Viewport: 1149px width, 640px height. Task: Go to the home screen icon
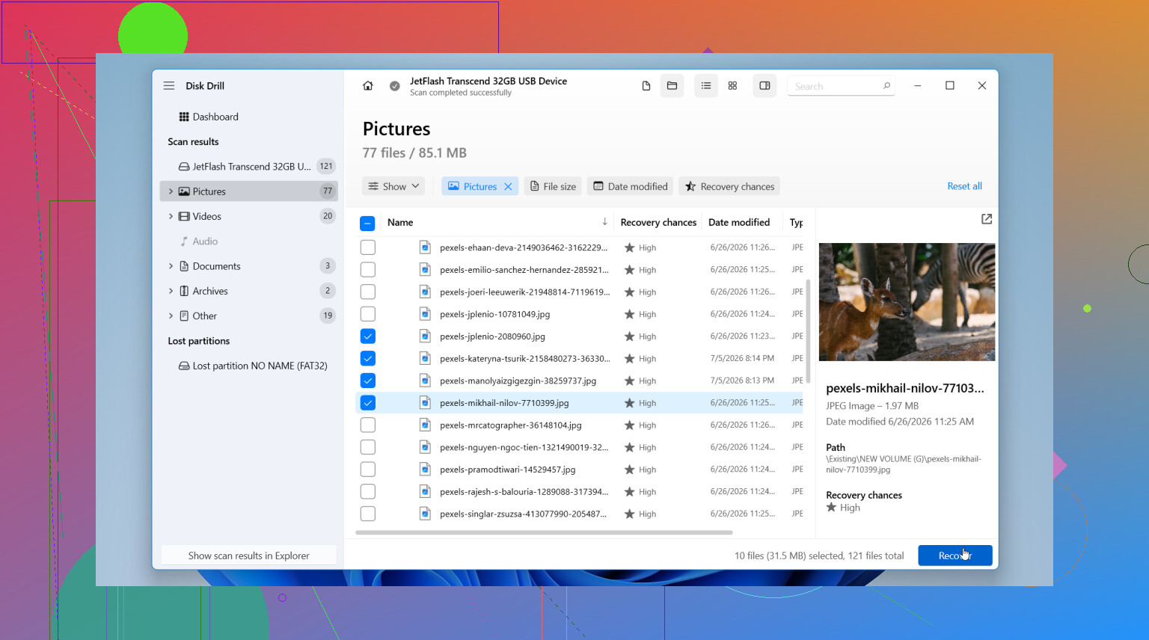click(367, 86)
